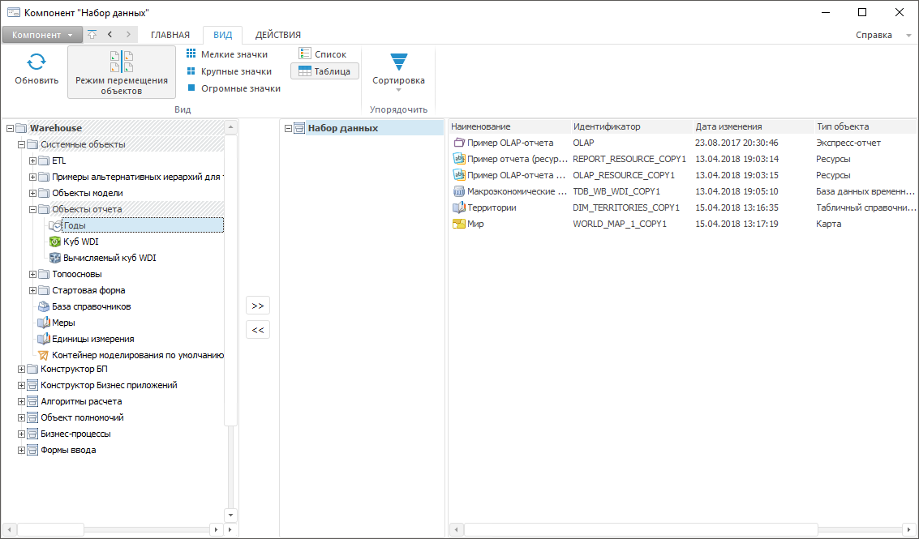Toggle Режим перемещения объектов mode
The height and width of the screenshot is (539, 919).
122,73
